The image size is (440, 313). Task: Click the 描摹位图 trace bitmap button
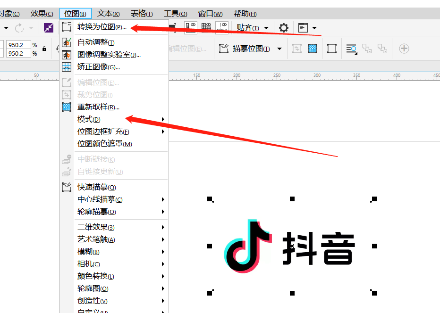pos(245,49)
